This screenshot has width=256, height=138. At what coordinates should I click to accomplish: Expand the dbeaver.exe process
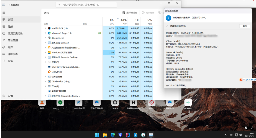[x=45, y=38]
